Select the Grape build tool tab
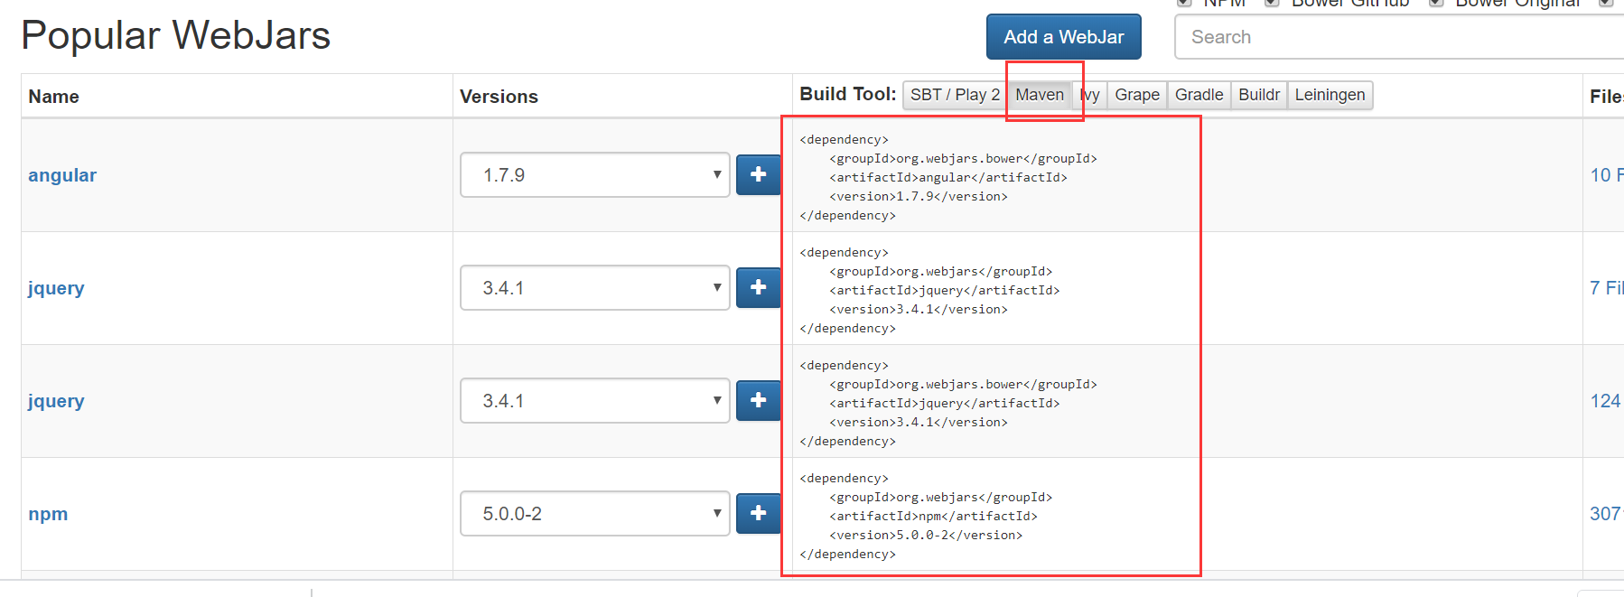 pos(1136,95)
